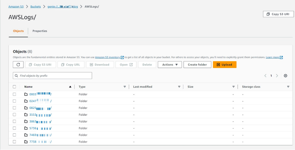
Task: Click external link icon beside Learn more
Action: click(x=281, y=57)
